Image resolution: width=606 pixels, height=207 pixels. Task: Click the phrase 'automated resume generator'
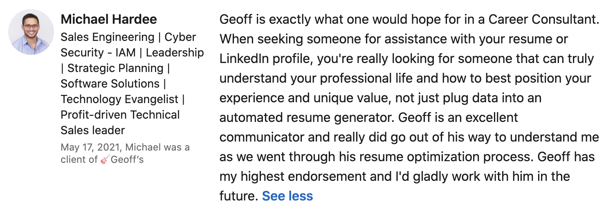click(305, 117)
